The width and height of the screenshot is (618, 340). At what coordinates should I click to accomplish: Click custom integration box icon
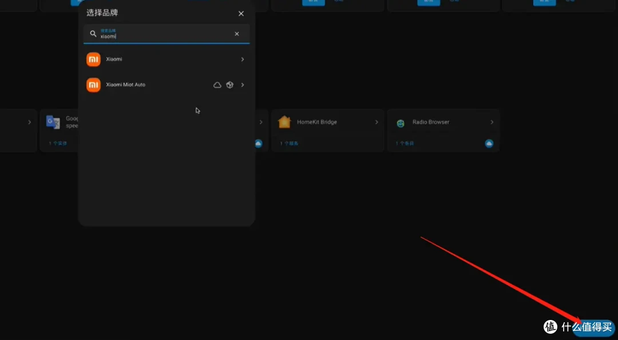[230, 85]
